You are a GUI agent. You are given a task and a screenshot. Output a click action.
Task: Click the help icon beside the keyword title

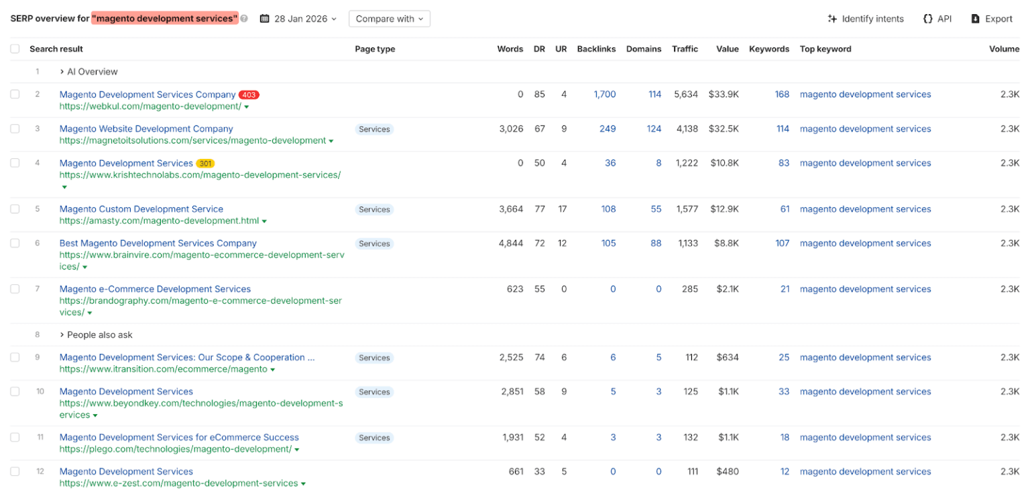[244, 19]
